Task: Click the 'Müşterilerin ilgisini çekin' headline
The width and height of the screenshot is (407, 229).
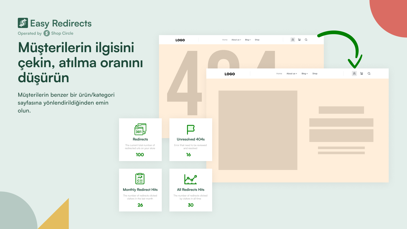Action: [80, 63]
